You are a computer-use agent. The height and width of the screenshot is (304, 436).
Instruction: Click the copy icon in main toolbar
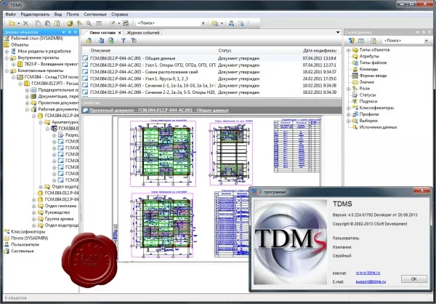tap(38, 23)
